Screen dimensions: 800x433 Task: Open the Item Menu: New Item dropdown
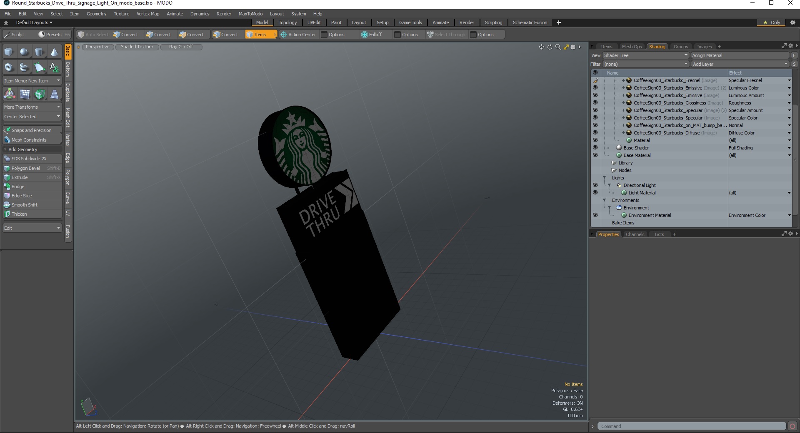coord(32,81)
